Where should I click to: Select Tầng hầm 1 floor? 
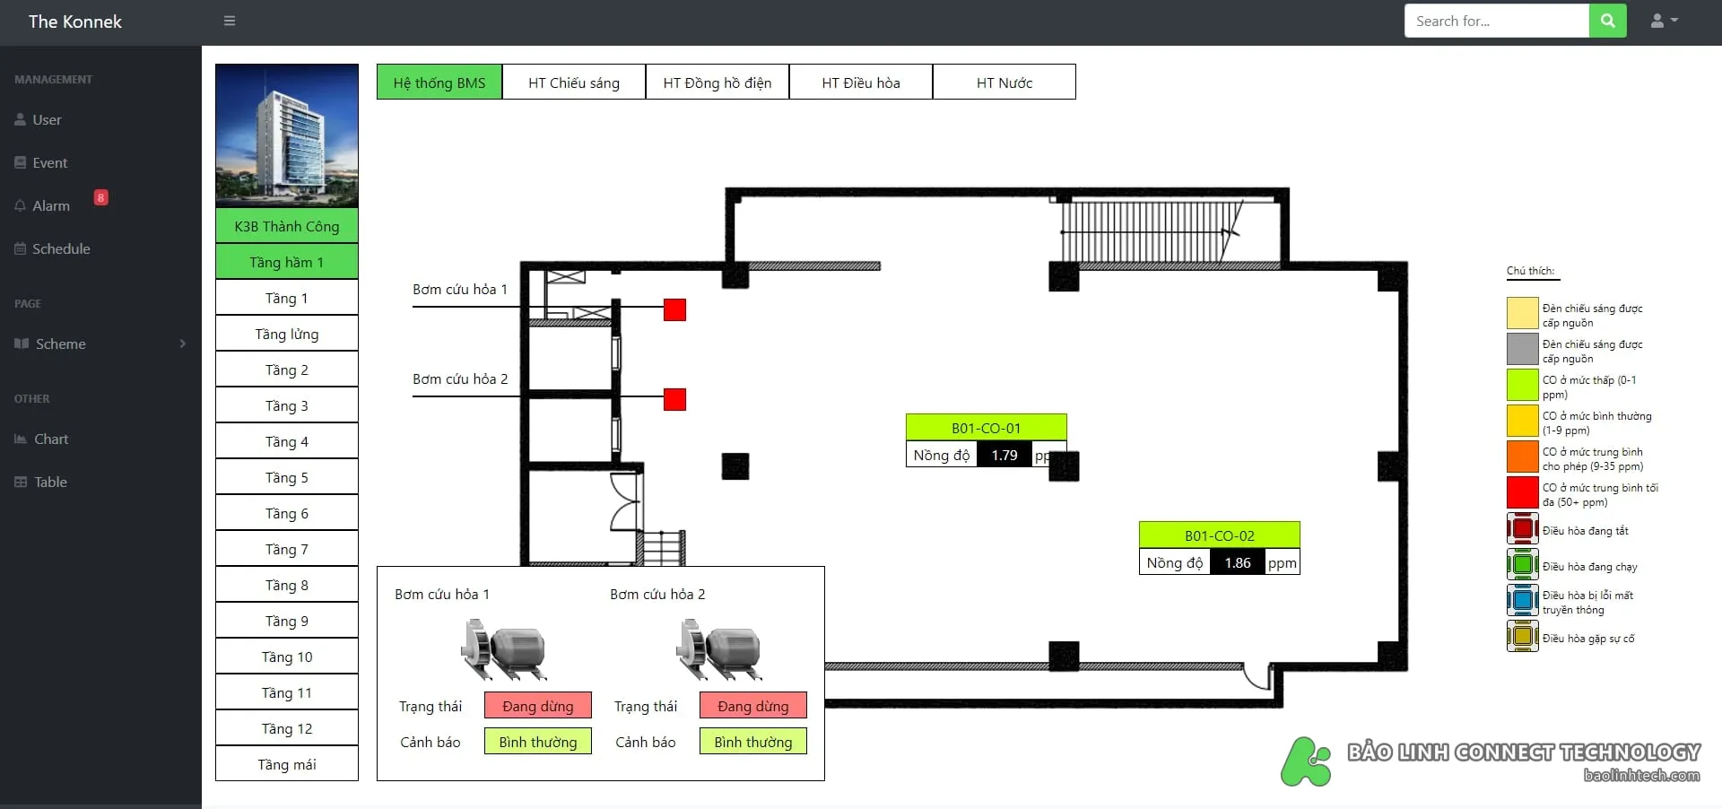point(287,262)
